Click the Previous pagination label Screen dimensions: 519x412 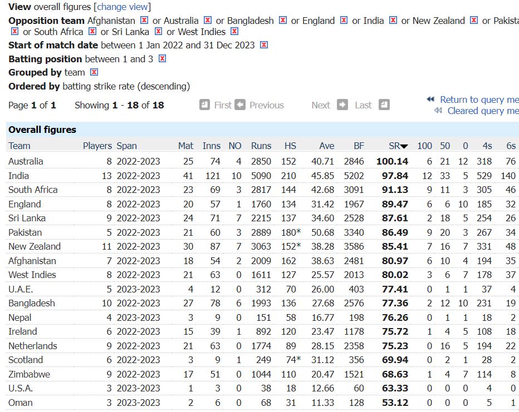(267, 105)
